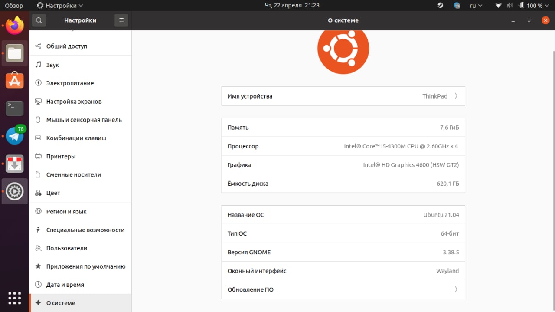
Task: Click the Steam tray icon in top bar
Action: click(440, 6)
